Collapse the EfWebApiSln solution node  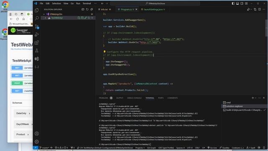point(44,14)
